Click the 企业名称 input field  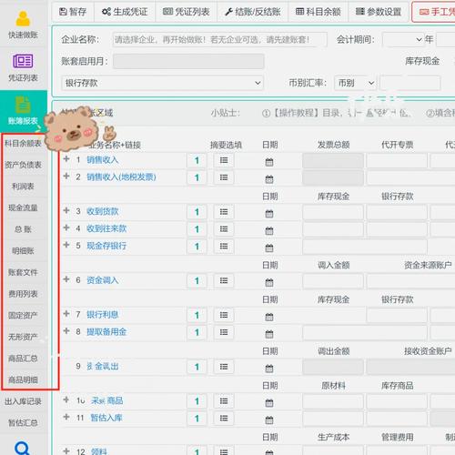[219, 40]
